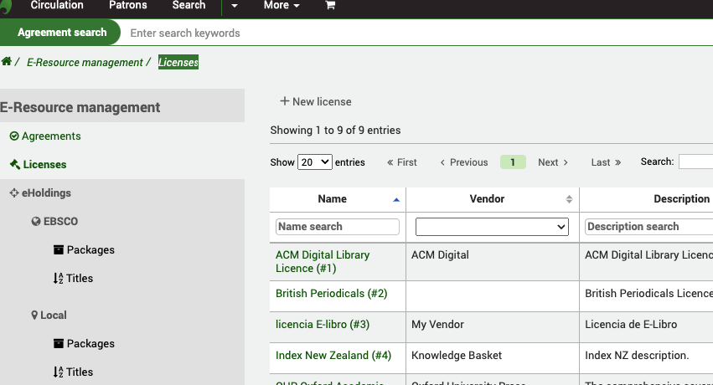
Task: Open the Patrons menu item
Action: [128, 5]
